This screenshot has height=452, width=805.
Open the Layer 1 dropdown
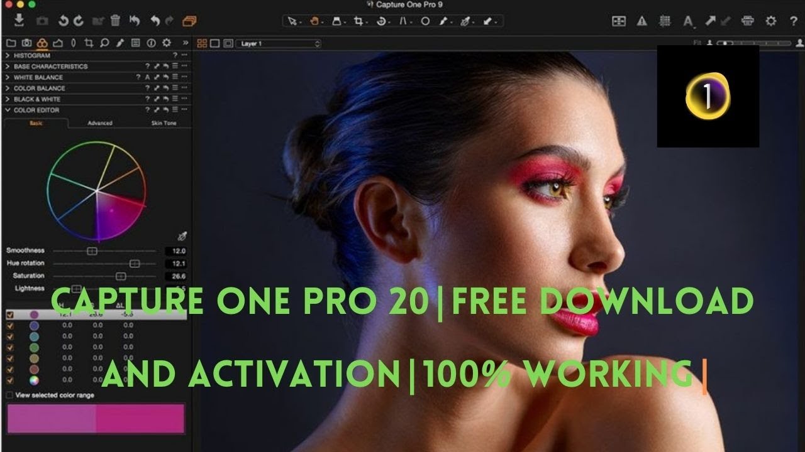[x=277, y=43]
